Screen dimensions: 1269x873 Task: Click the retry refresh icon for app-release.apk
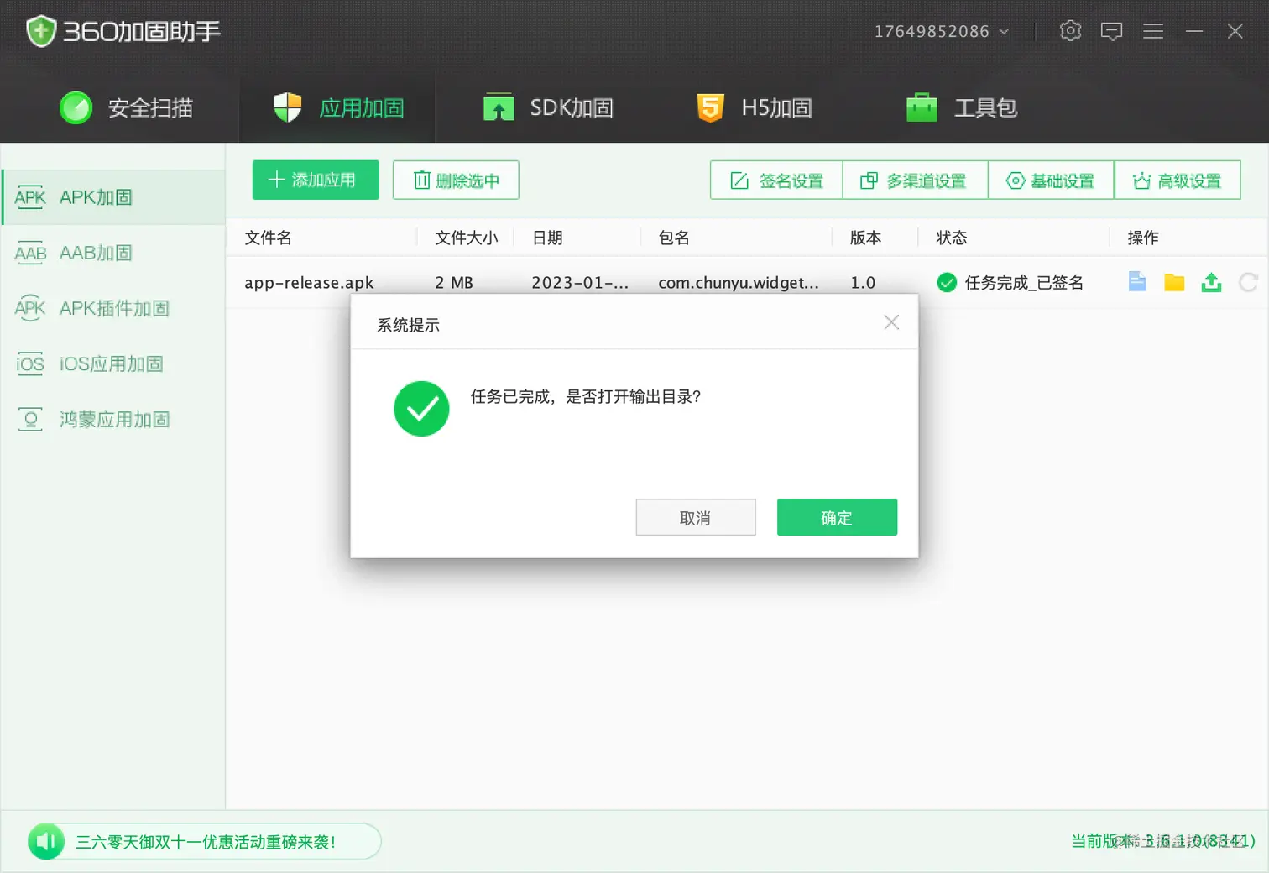pos(1248,282)
